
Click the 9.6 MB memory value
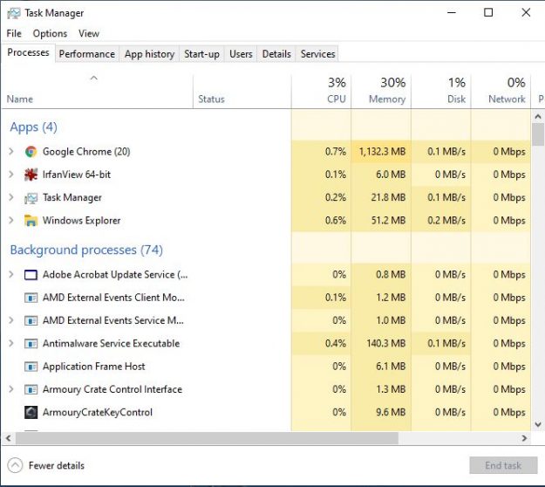click(391, 413)
